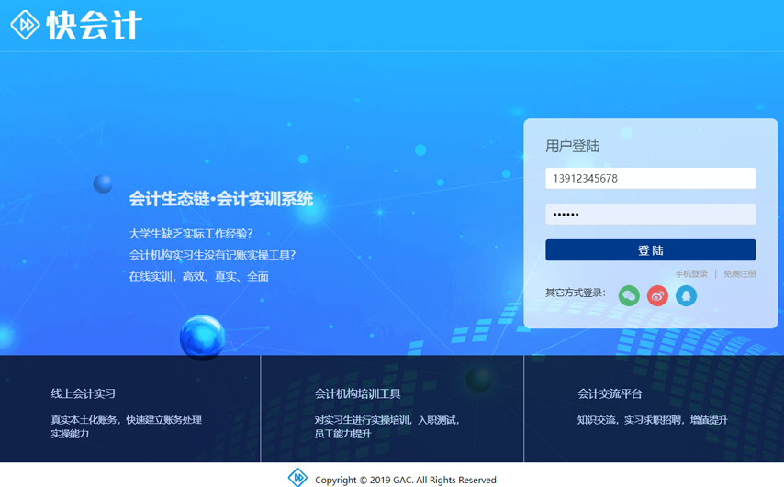Click the 会计生态链·会计实训系统 headline
This screenshot has width=784, height=487.
click(x=220, y=199)
